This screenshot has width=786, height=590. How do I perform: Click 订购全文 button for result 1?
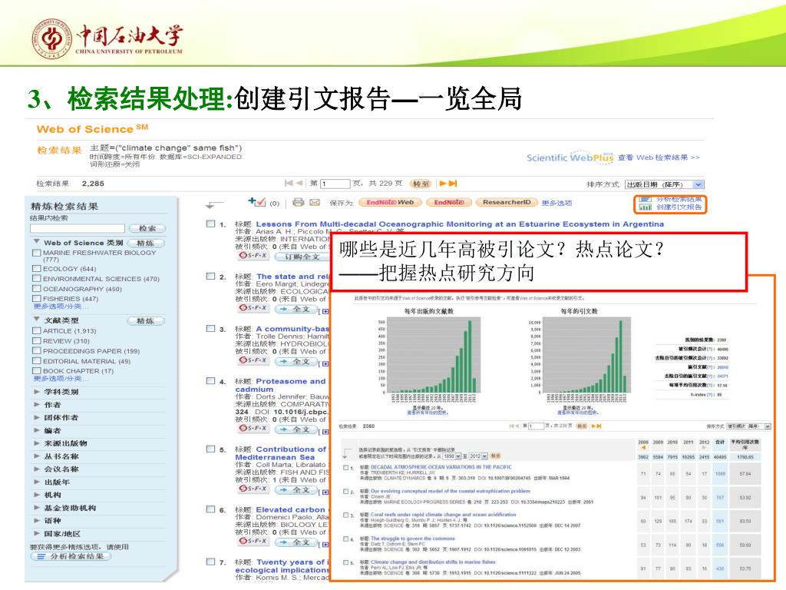tap(302, 257)
